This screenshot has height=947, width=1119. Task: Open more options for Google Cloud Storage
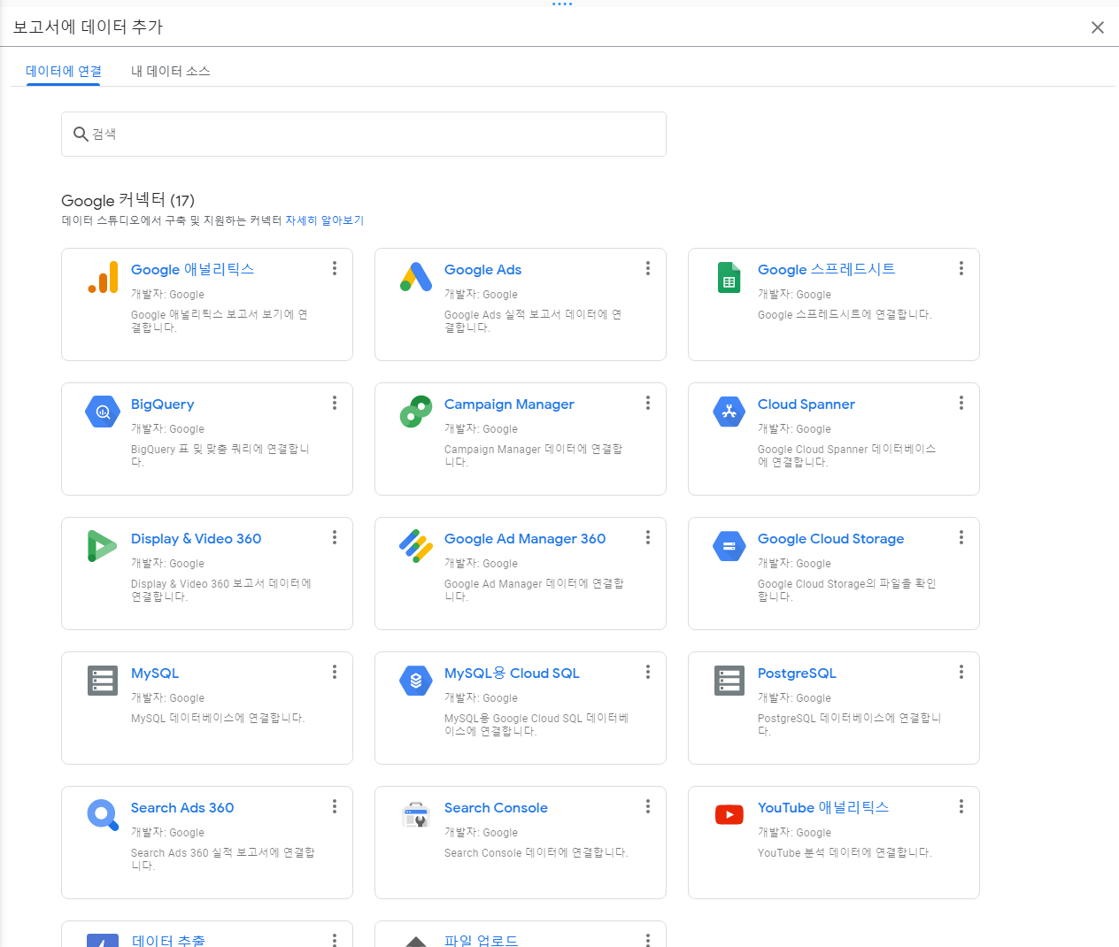(x=961, y=537)
